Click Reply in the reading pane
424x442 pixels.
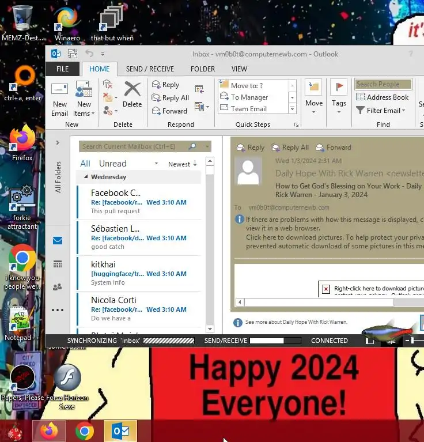click(251, 148)
